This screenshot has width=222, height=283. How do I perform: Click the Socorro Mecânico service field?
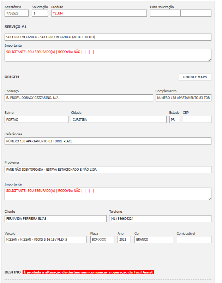pos(108,37)
